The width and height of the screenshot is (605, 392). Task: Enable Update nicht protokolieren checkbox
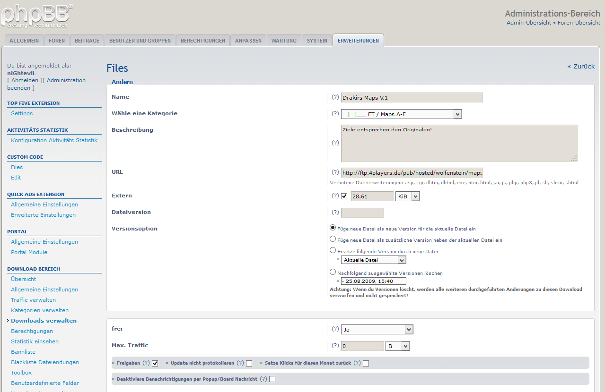pyautogui.click(x=249, y=363)
